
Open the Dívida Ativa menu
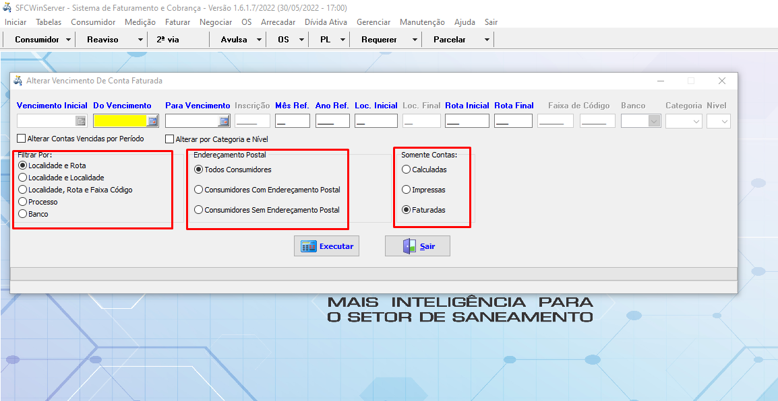(x=326, y=22)
